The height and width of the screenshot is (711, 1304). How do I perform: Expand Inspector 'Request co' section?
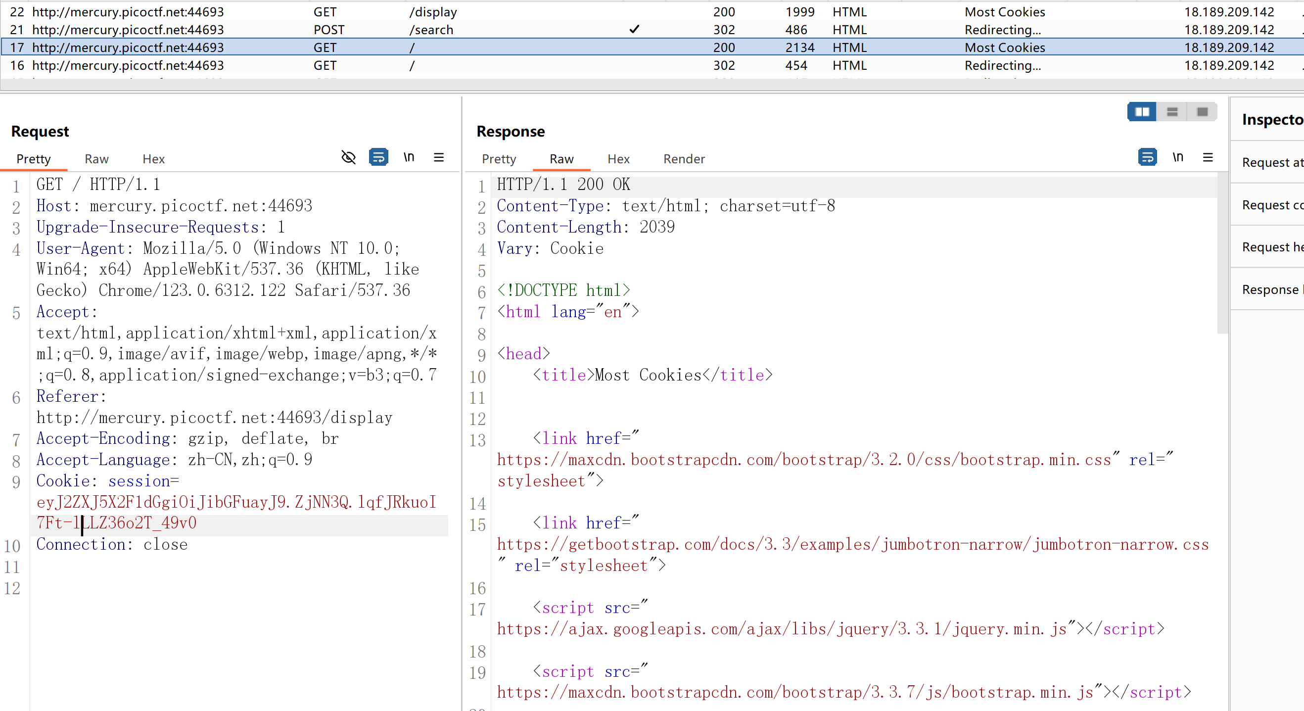click(x=1267, y=204)
